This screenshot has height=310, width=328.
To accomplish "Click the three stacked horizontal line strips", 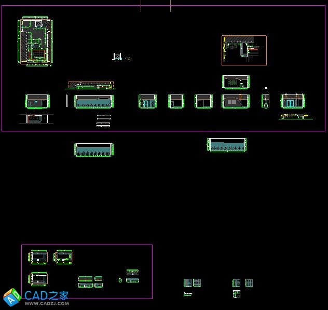I will (x=104, y=121).
